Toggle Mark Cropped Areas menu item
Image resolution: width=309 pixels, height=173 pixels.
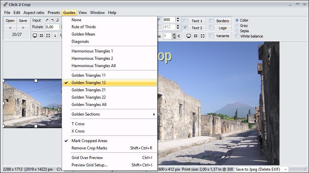coord(109,141)
